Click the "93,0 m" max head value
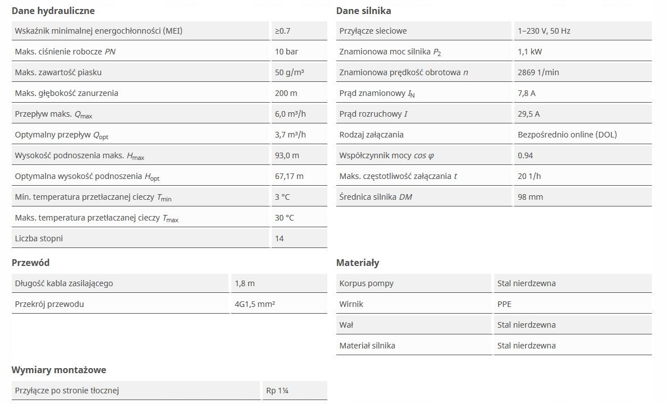 click(287, 155)
